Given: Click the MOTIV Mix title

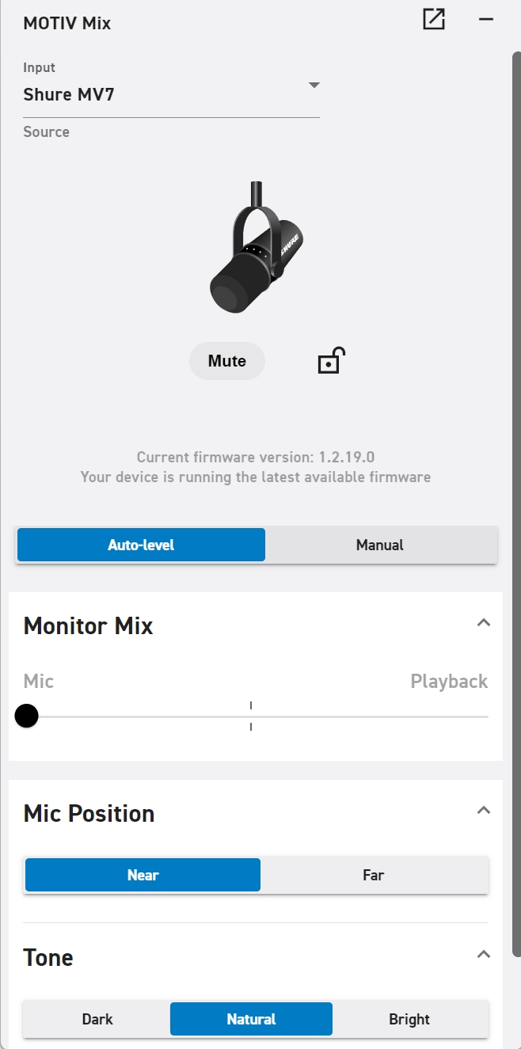Looking at the screenshot, I should (67, 23).
